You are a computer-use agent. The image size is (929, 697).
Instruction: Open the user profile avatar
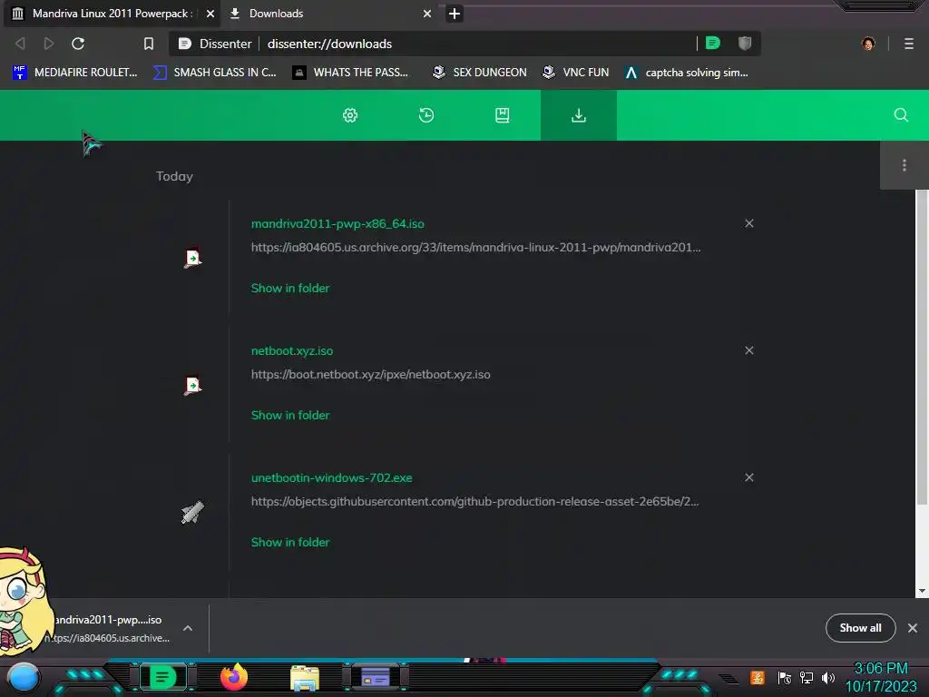pyautogui.click(x=868, y=44)
